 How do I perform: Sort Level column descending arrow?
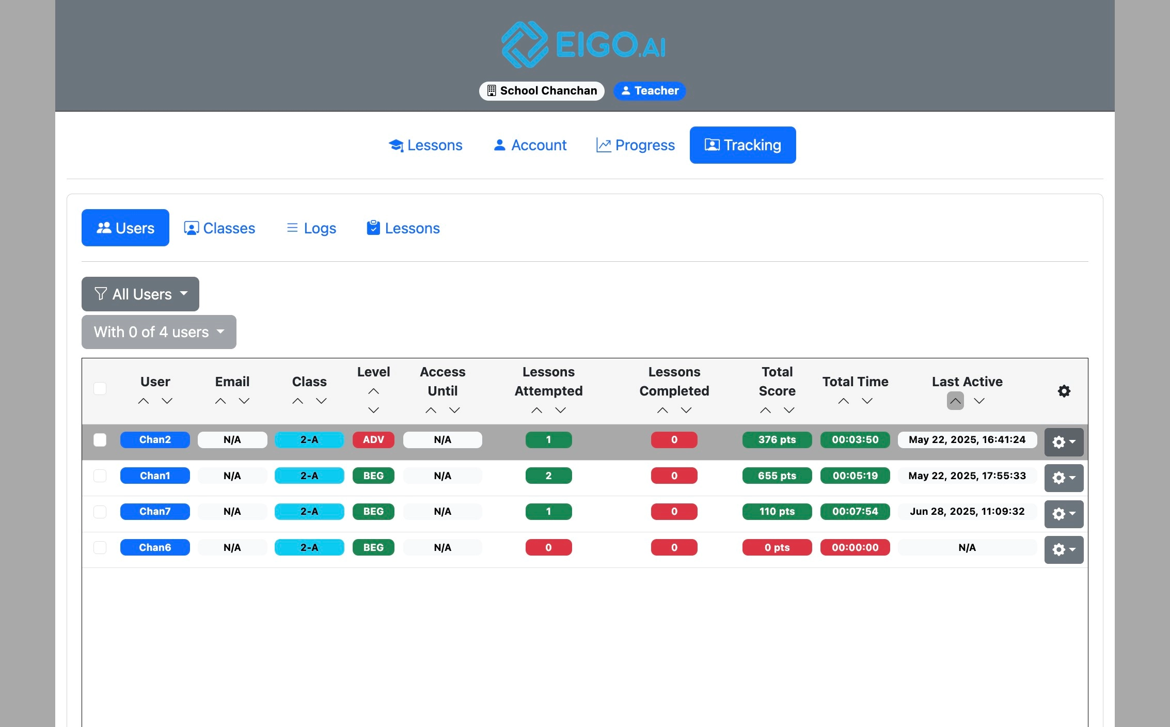point(373,410)
